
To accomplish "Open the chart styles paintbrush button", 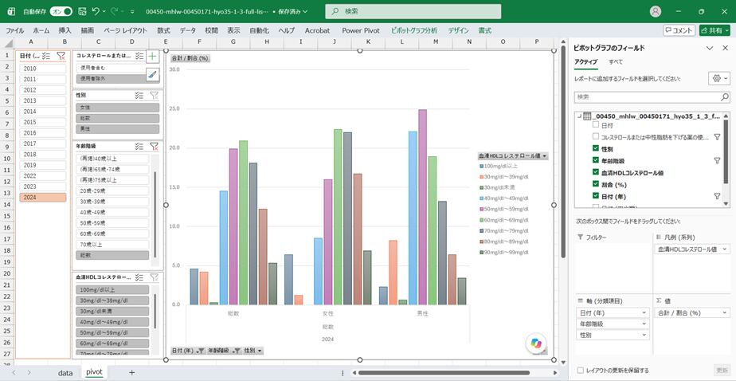I will click(x=153, y=74).
